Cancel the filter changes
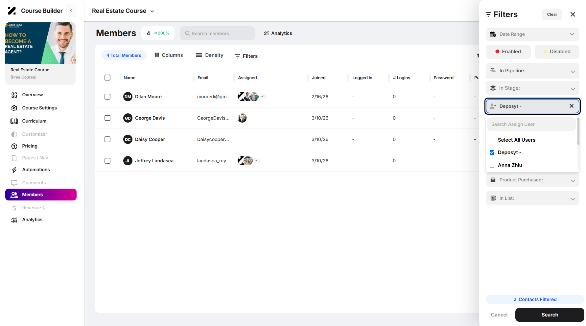This screenshot has width=586, height=326. [x=499, y=315]
